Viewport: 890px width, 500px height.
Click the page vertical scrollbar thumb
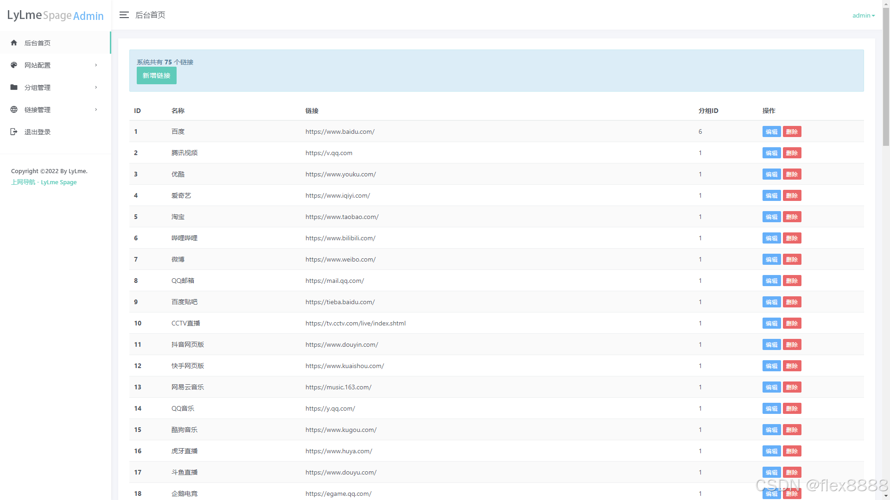point(886,76)
